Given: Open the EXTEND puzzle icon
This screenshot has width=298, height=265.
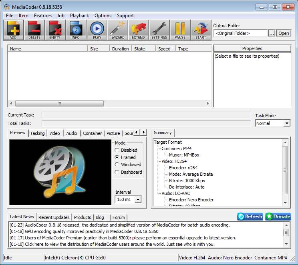Looking at the screenshot, I should 138,30.
